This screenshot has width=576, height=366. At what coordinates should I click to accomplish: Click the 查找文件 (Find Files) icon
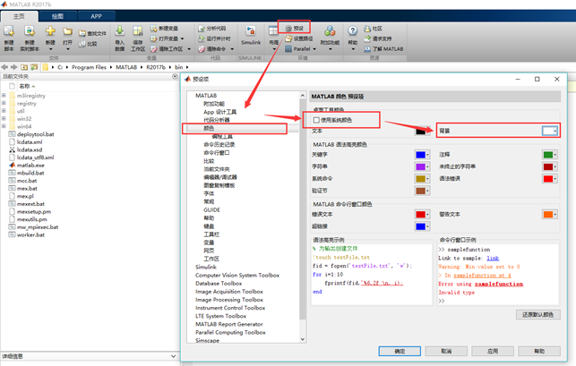(x=82, y=33)
